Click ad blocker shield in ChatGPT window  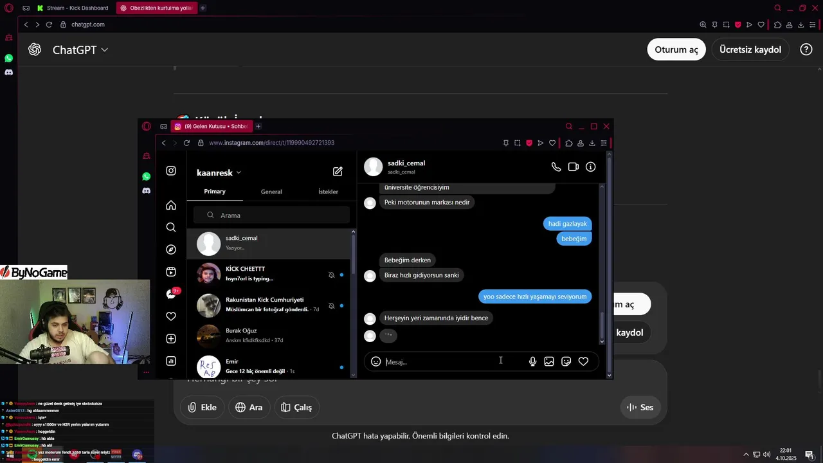tap(737, 24)
